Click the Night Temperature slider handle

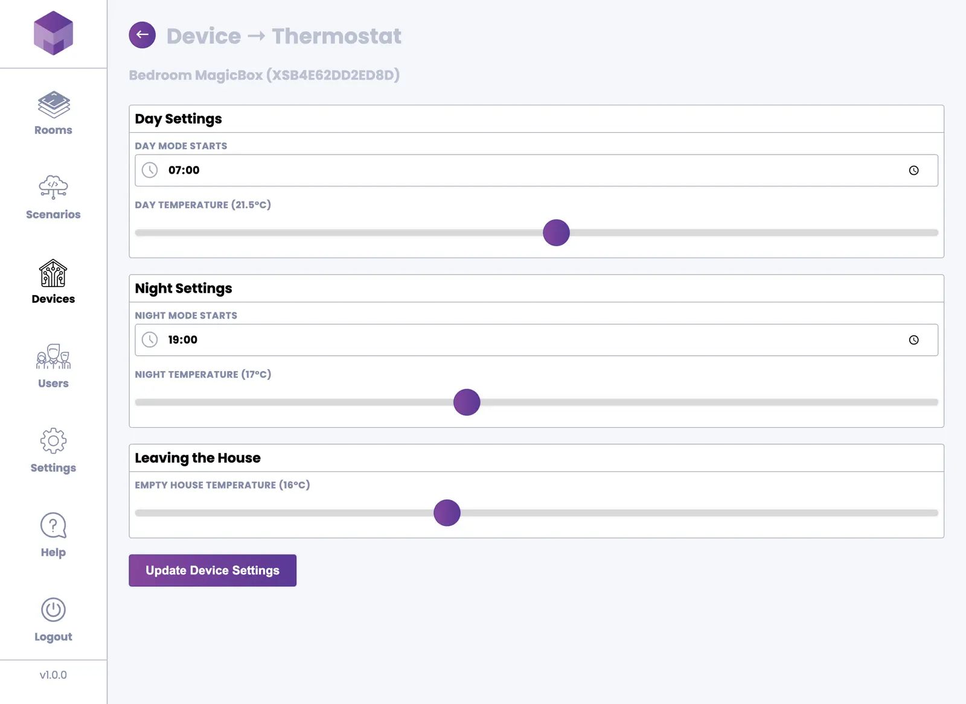click(467, 402)
